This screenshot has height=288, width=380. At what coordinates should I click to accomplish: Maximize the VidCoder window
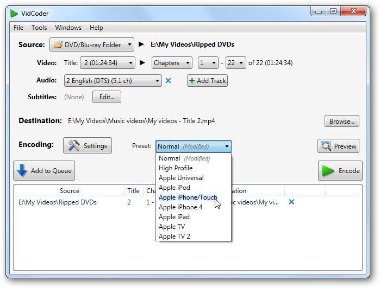[x=333, y=11]
